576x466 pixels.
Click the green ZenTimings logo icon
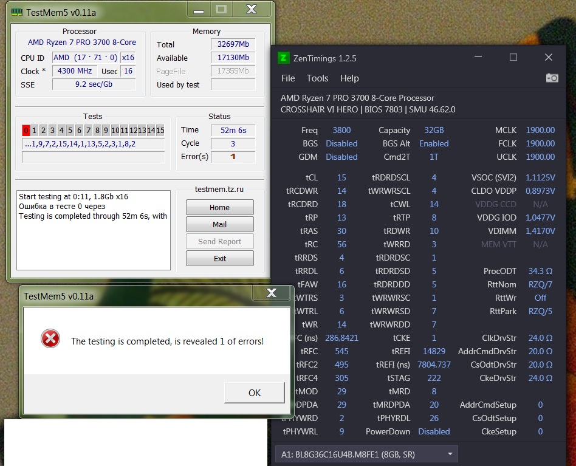pos(283,58)
